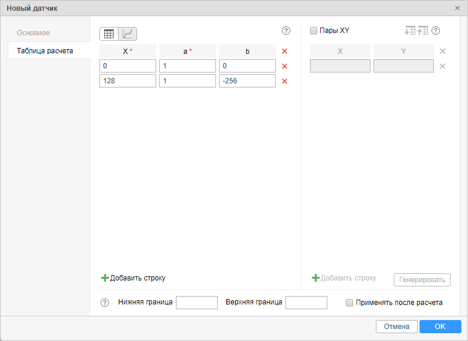Delete the row with X value 128
The width and height of the screenshot is (468, 341).
(284, 81)
